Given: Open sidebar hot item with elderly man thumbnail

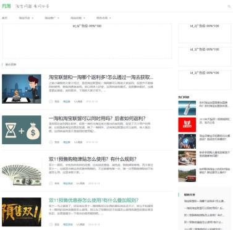Looking at the screenshot, I should click(x=187, y=158).
